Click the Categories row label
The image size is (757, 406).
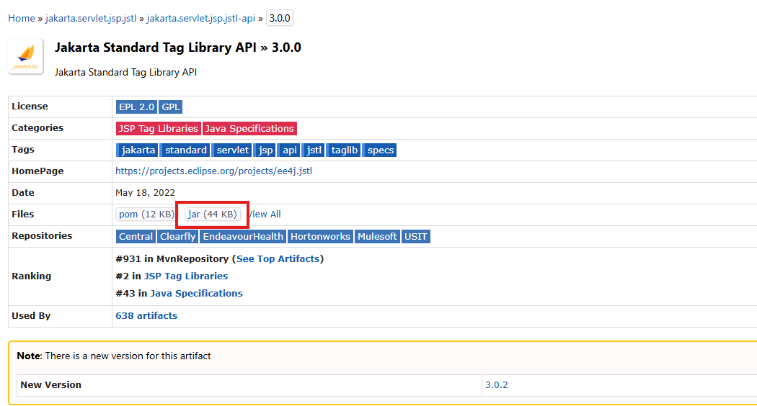[37, 128]
